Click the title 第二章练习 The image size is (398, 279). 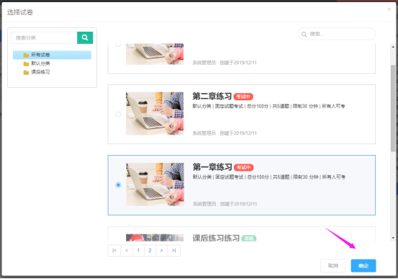(x=212, y=97)
